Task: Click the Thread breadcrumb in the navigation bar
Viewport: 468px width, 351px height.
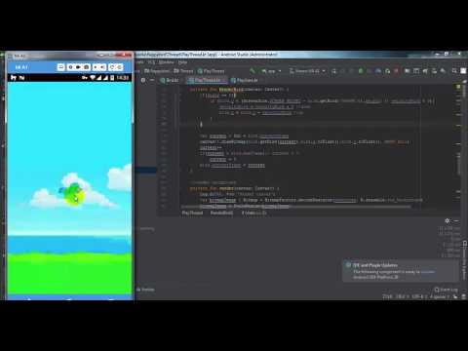Action: coord(183,71)
